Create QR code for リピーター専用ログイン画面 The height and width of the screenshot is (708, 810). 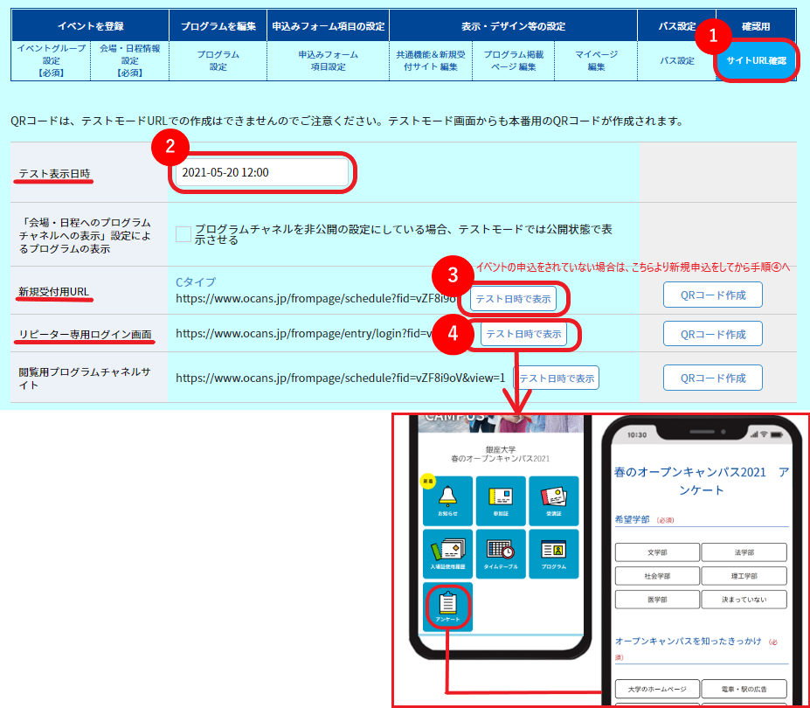713,334
